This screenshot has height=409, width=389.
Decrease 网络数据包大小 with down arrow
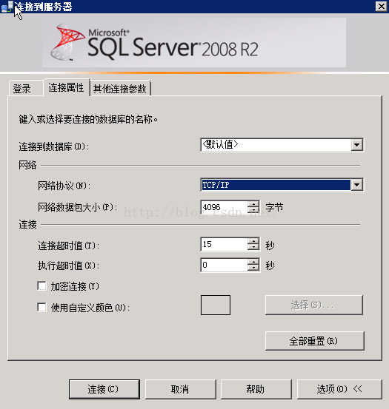click(253, 210)
